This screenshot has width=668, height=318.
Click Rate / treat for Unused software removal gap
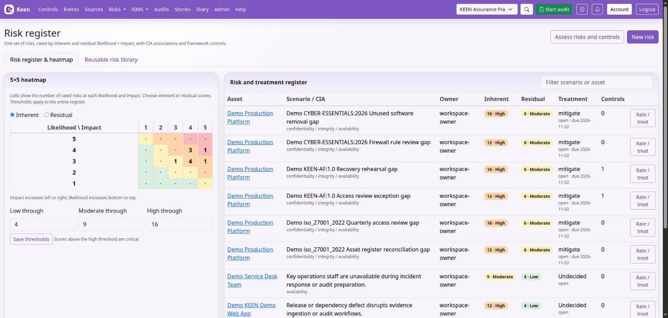(x=642, y=118)
